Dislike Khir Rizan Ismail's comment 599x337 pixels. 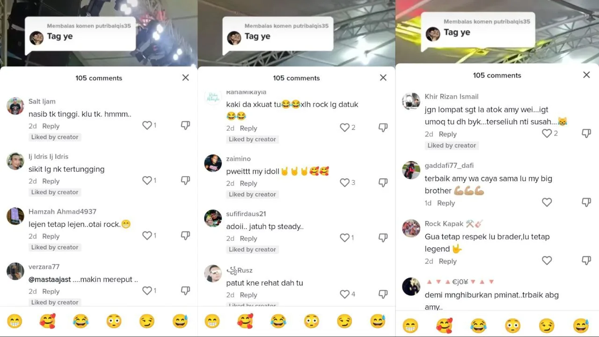586,134
